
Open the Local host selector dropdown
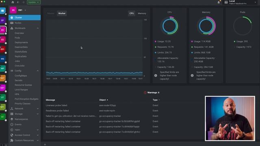(240, 2)
